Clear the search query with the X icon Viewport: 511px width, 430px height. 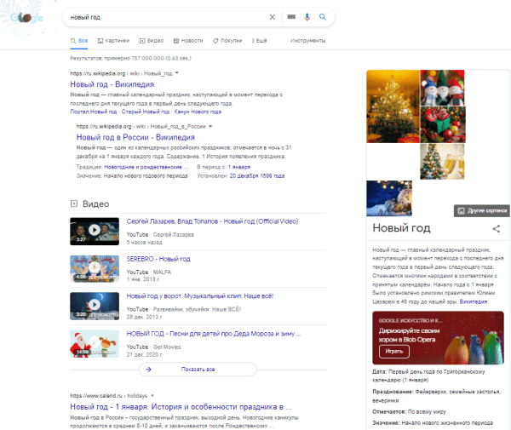coord(273,17)
